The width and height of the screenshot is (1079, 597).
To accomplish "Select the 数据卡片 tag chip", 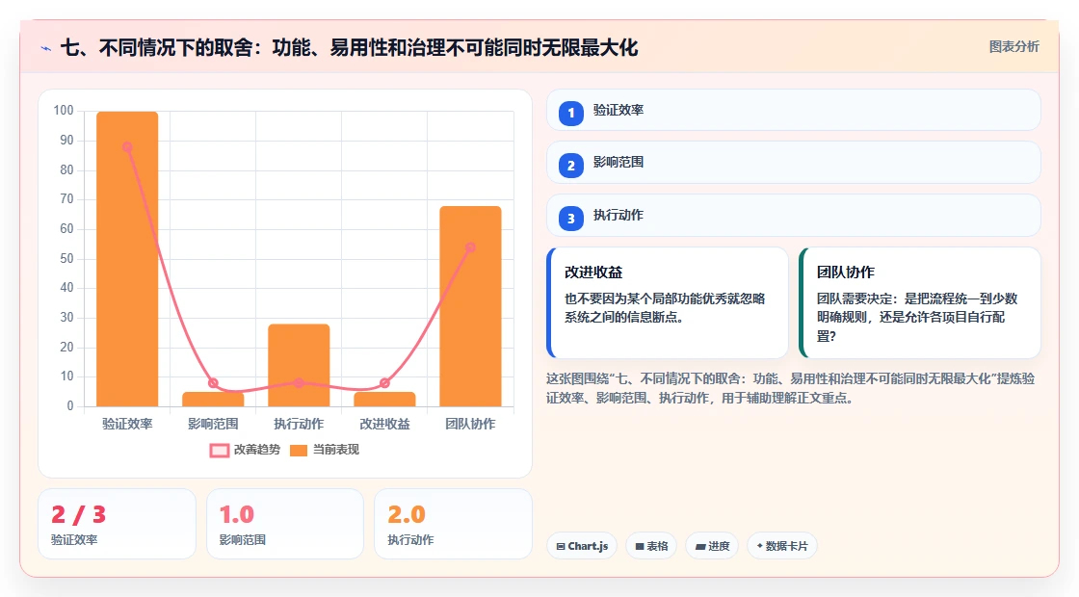I will coord(781,546).
